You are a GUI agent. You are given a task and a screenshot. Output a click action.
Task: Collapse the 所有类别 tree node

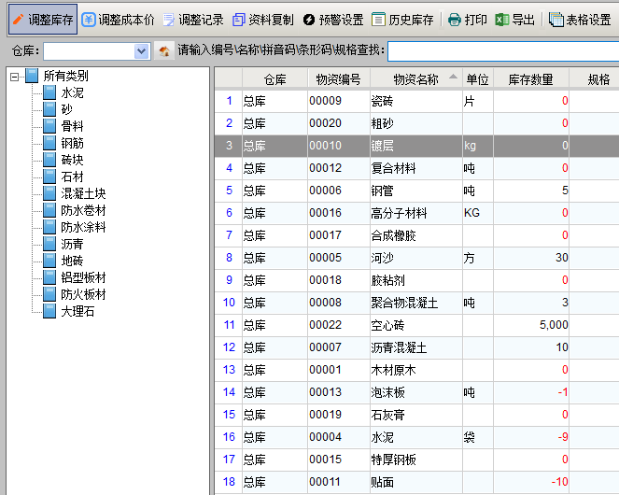point(15,76)
